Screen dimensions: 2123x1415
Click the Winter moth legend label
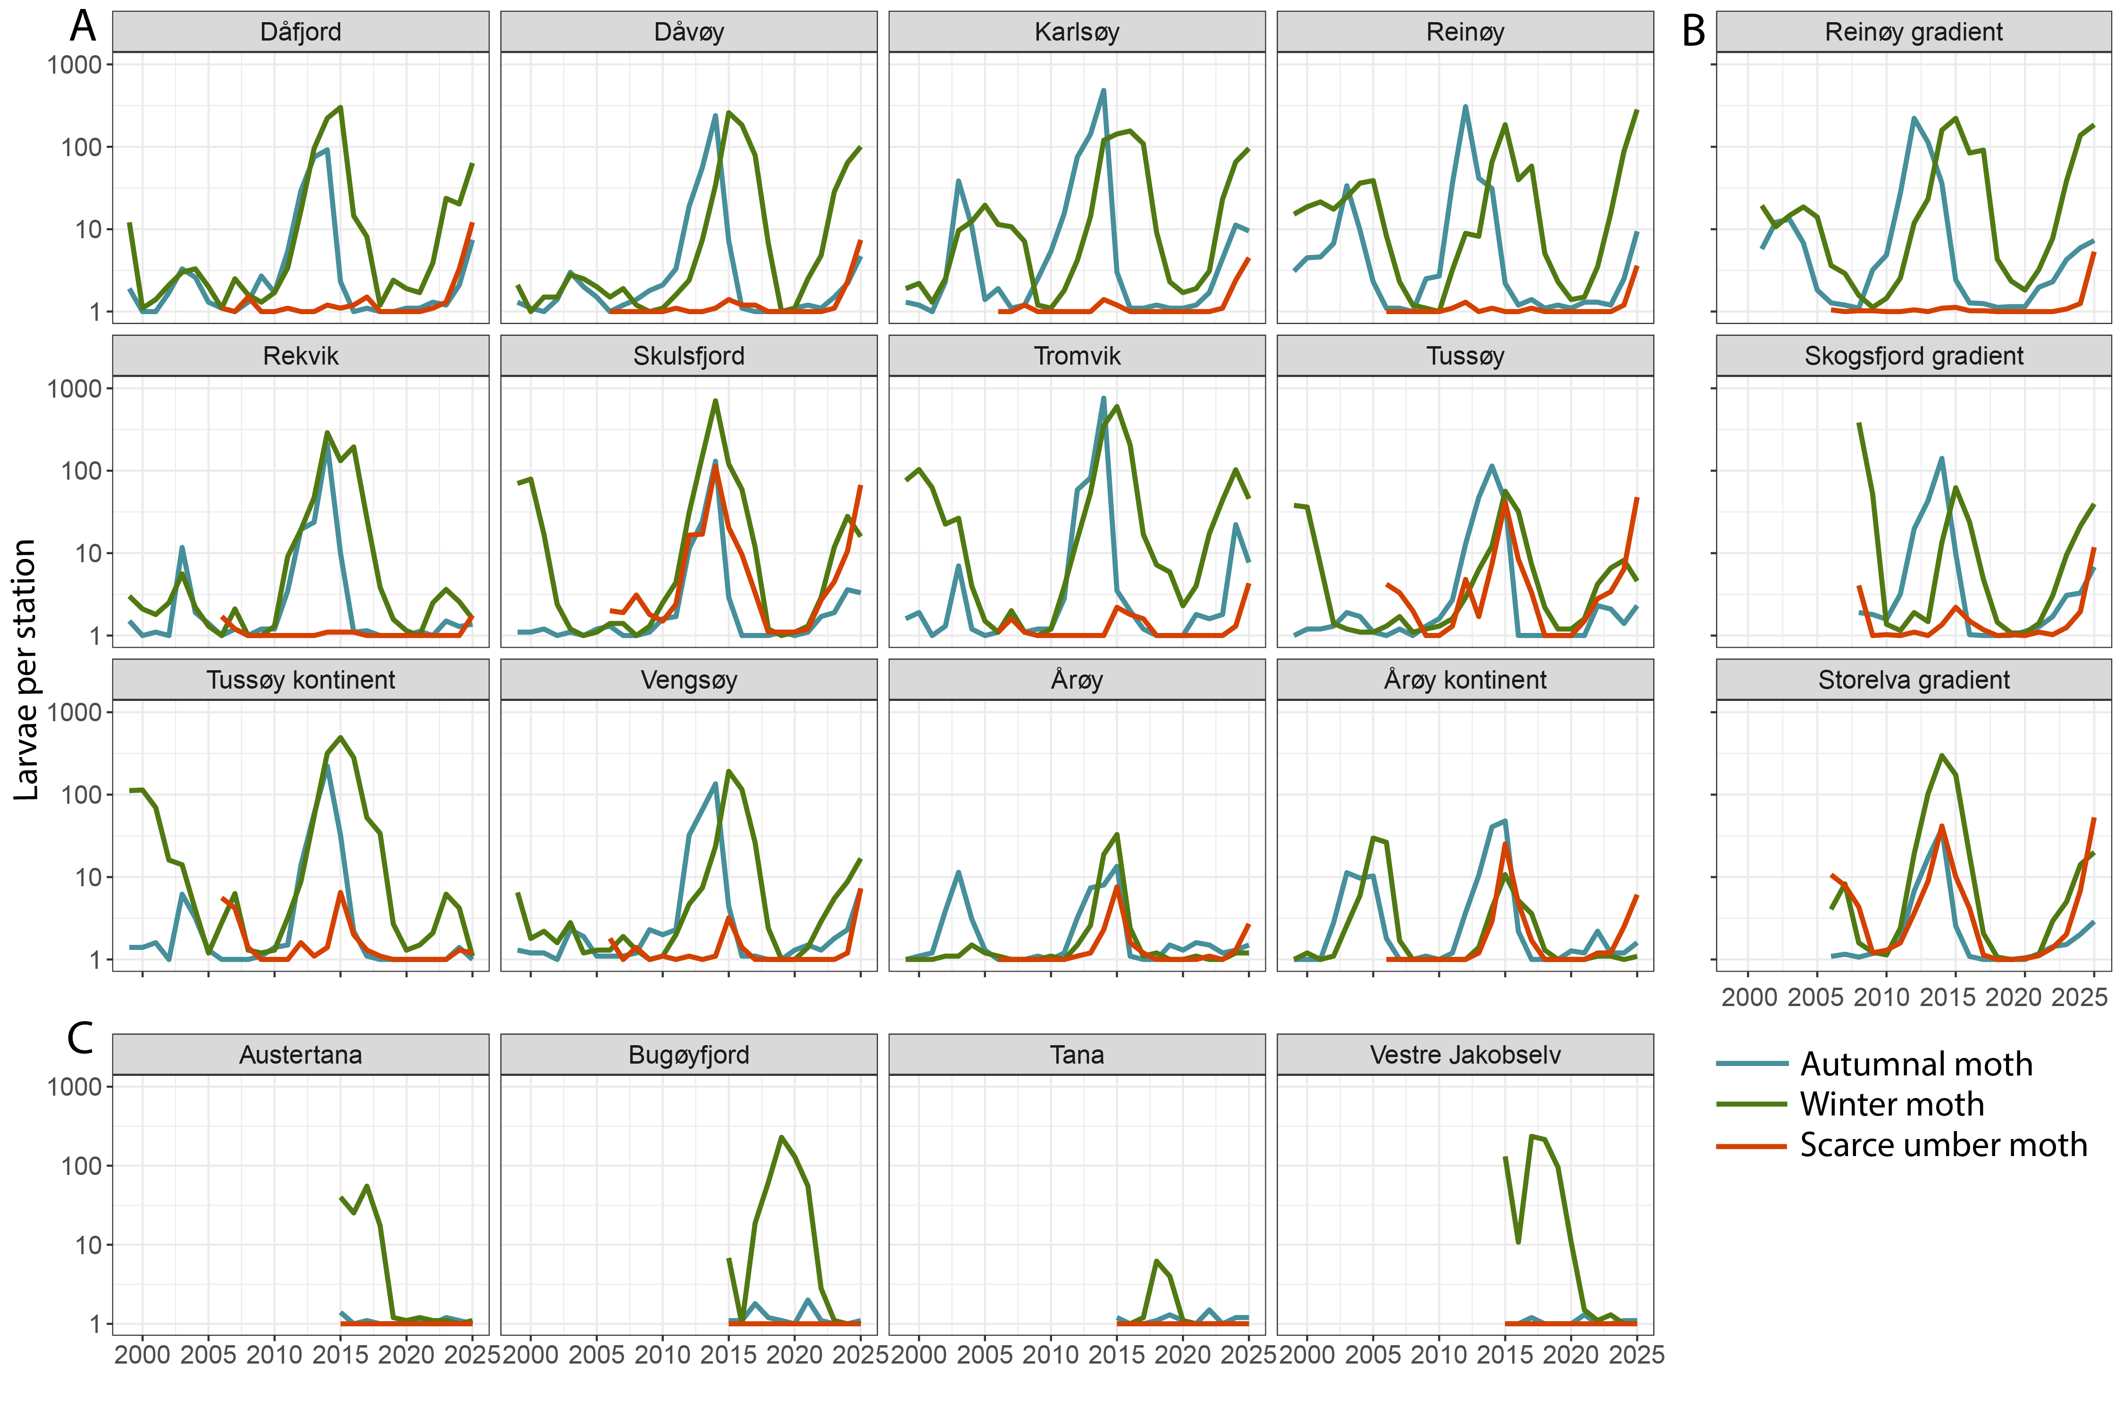1892,1105
